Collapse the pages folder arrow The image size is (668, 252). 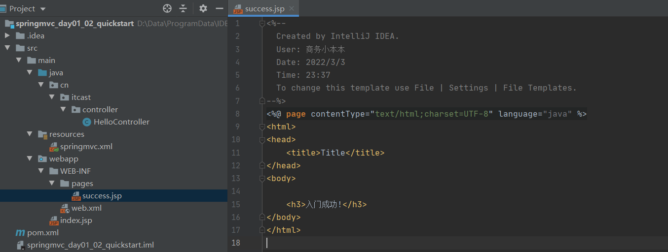point(52,183)
